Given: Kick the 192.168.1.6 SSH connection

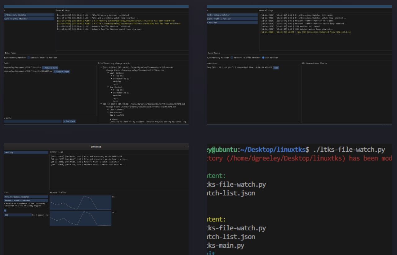Looking at the screenshot, I should (276, 68).
